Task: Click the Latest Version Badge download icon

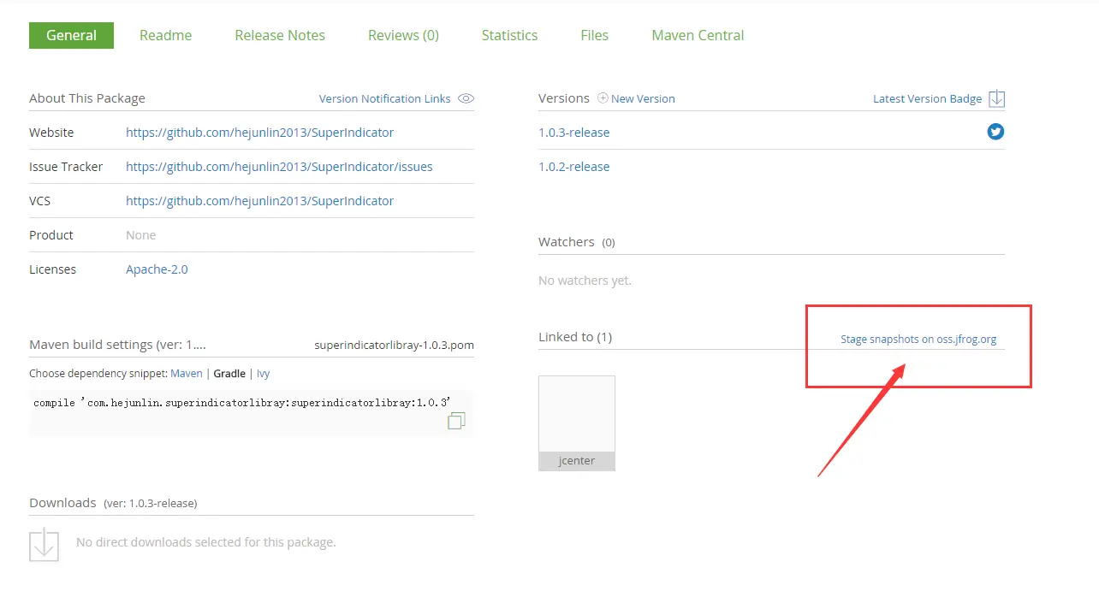Action: pyautogui.click(x=996, y=98)
